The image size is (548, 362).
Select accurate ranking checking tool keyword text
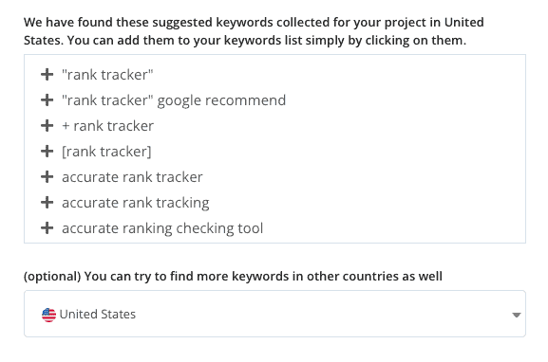162,228
